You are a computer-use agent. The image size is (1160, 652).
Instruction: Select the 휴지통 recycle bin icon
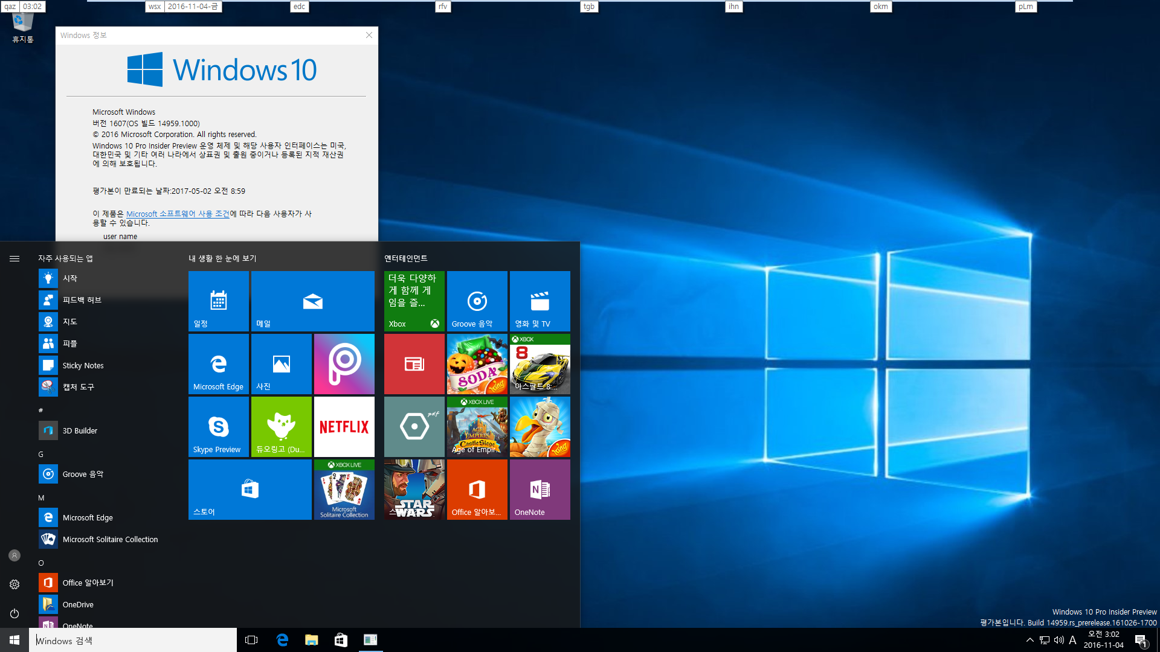[23, 28]
